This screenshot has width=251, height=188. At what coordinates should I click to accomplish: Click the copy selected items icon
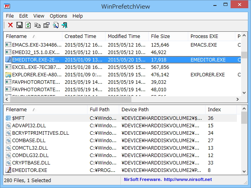37,25
